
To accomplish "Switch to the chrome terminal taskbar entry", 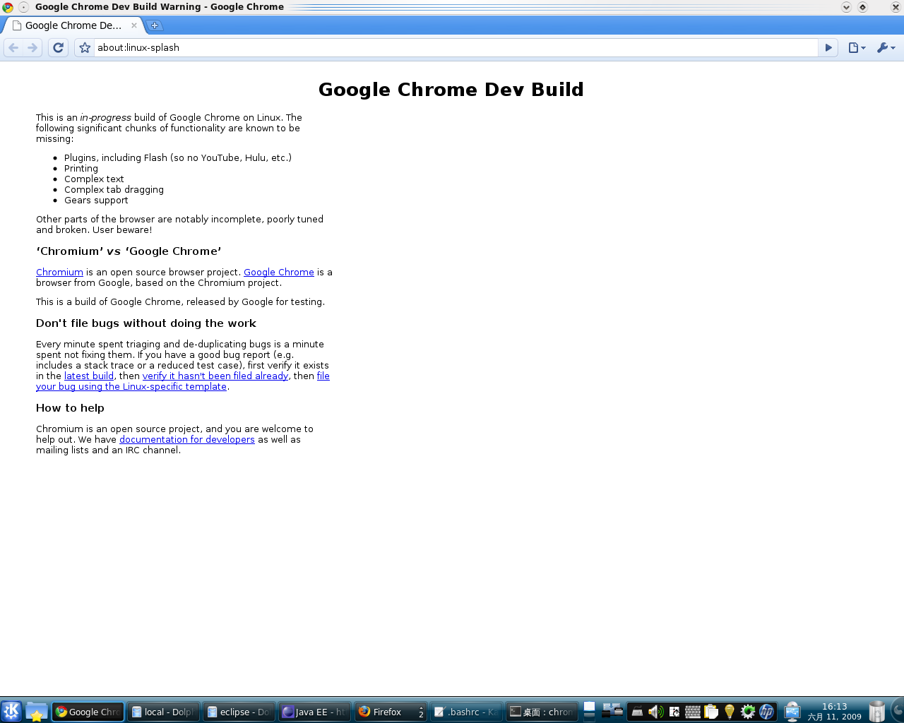I will coord(542,712).
